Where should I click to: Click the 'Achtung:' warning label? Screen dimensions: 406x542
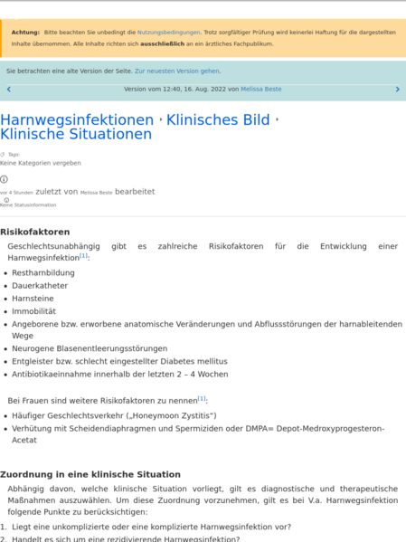(x=25, y=33)
